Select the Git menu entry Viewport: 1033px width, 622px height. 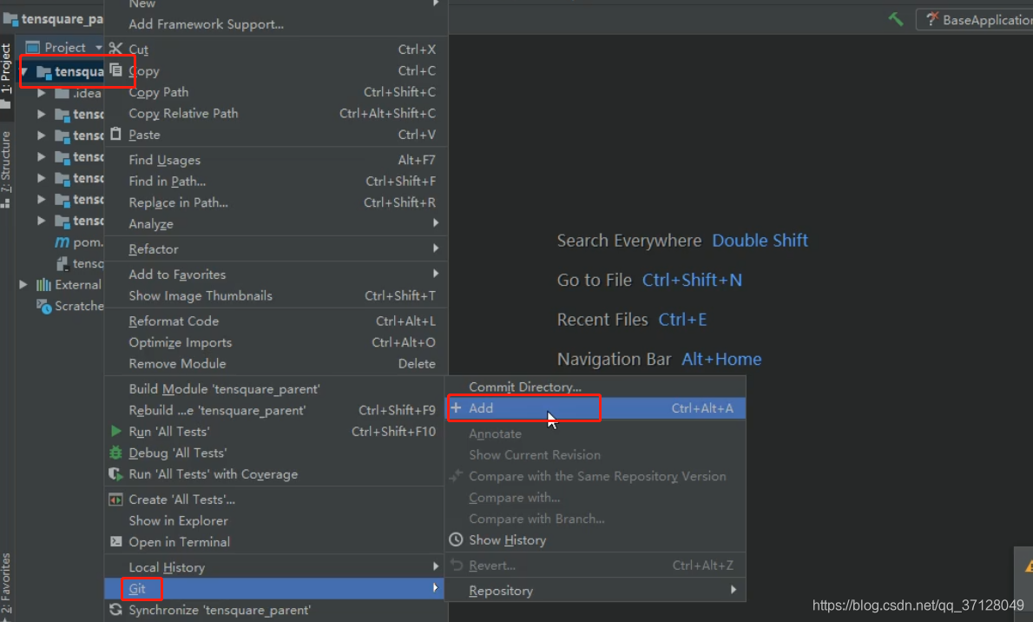275,588
